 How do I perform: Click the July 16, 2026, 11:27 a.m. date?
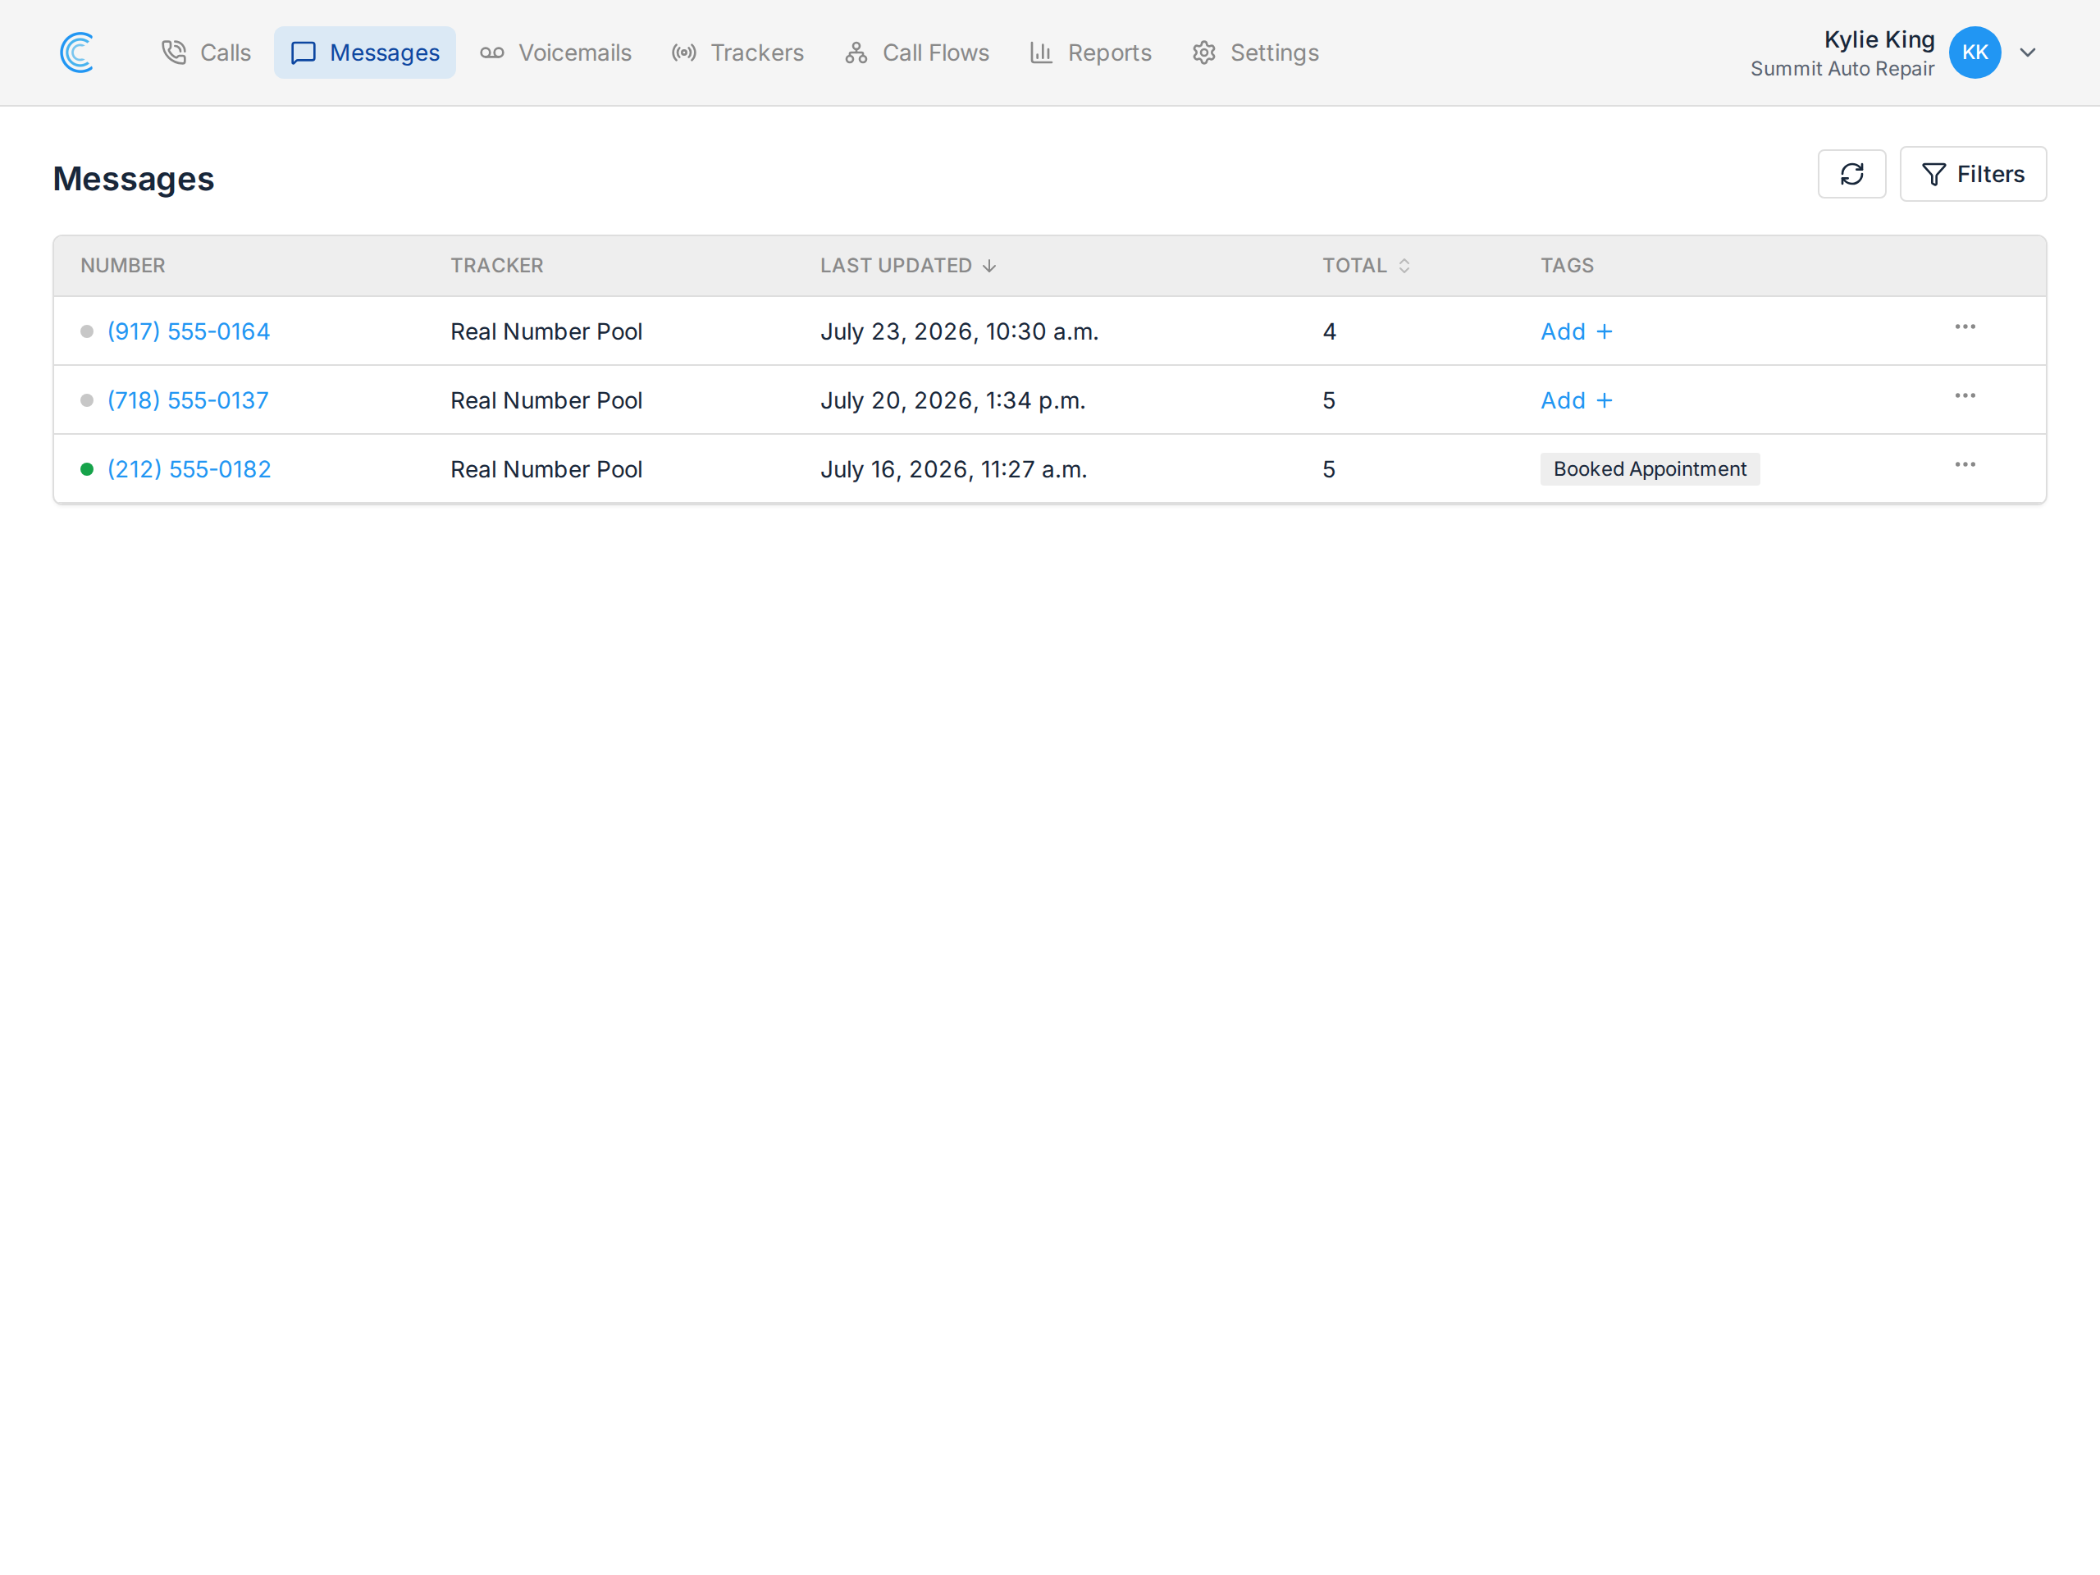click(x=953, y=469)
